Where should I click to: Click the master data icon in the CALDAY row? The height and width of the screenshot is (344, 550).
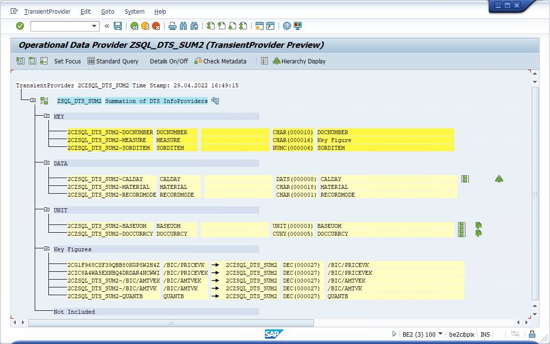pyautogui.click(x=465, y=179)
